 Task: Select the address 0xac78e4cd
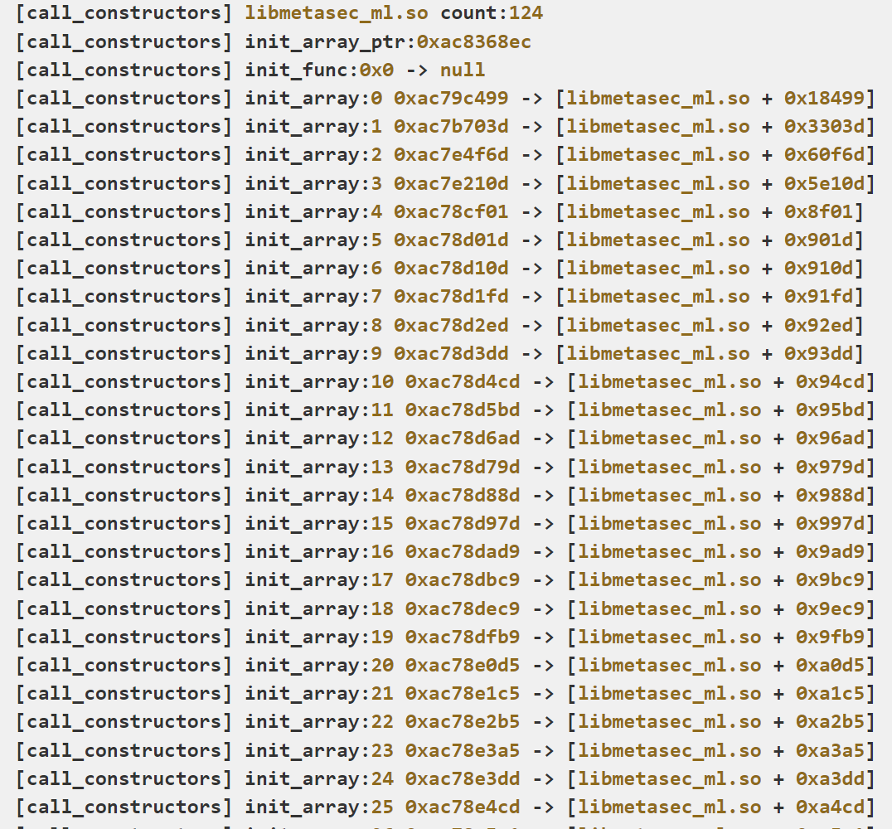463,807
